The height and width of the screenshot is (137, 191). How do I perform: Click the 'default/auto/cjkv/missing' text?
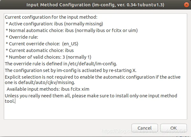46,82
